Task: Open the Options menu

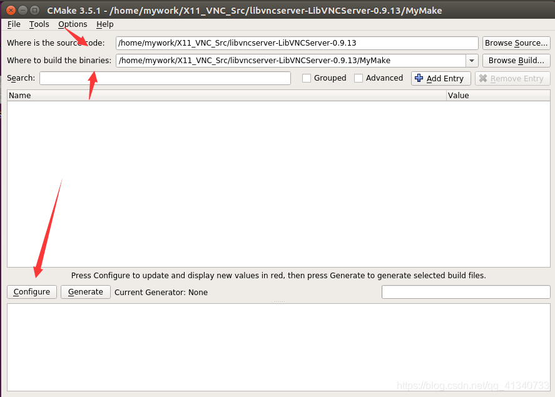Action: point(73,24)
